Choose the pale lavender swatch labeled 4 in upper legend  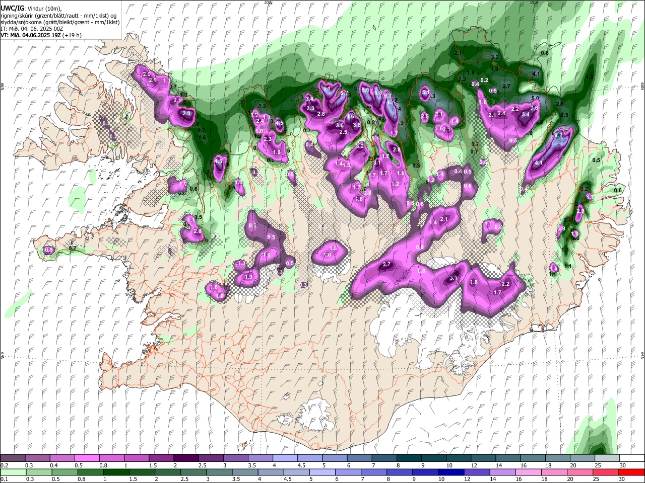pos(285,458)
